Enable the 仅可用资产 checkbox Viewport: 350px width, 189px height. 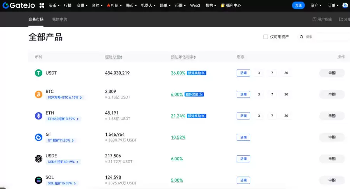tap(266, 37)
